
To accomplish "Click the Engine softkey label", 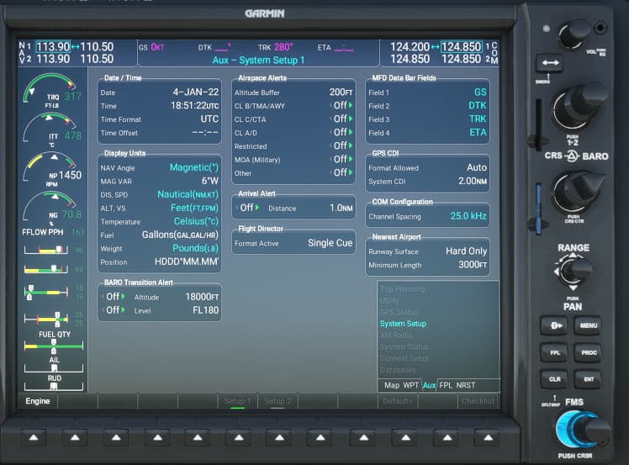I will (x=38, y=401).
